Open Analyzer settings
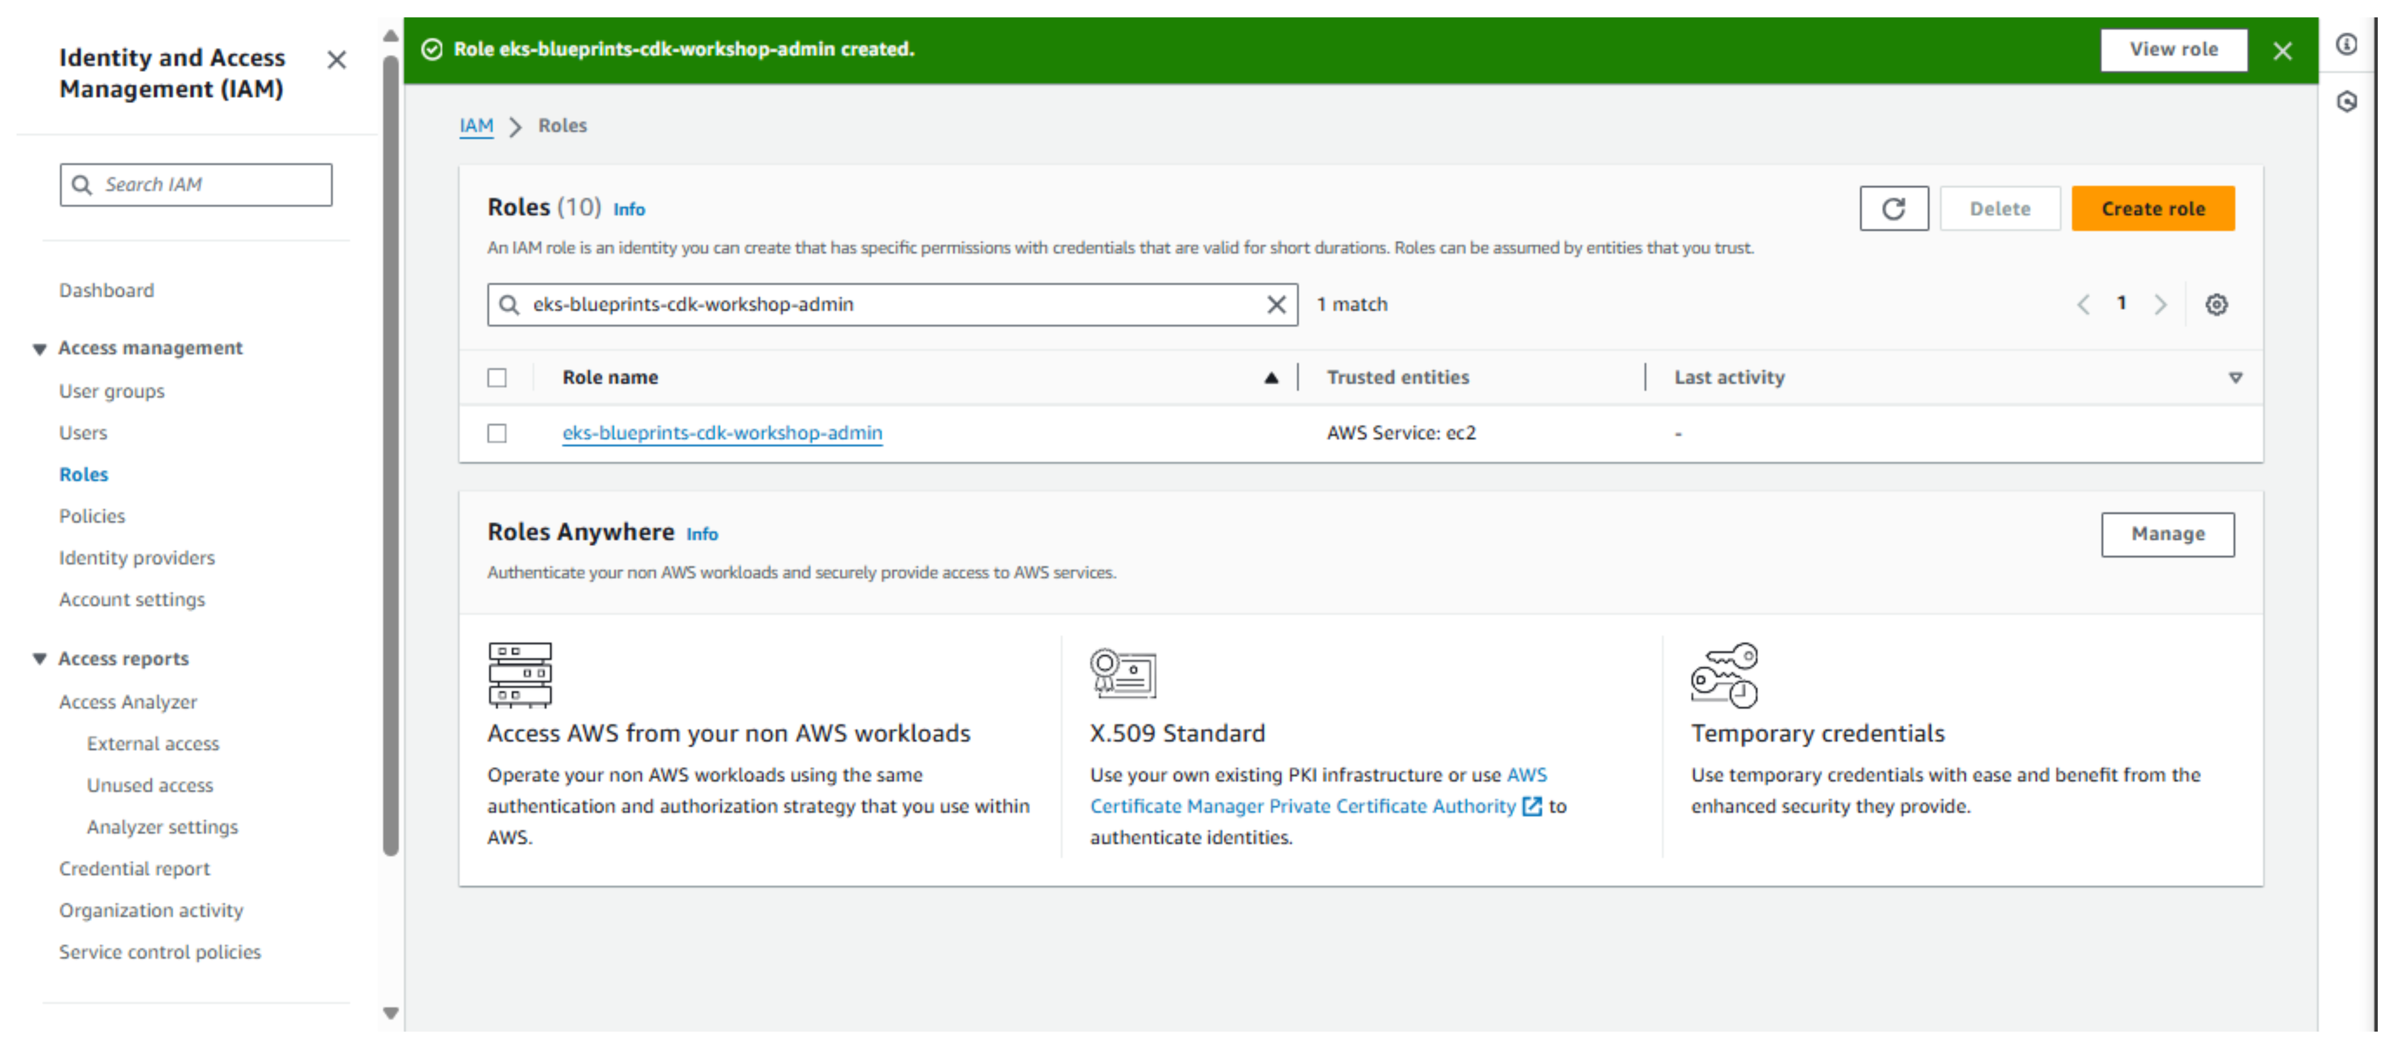Viewport: 2396px width, 1049px height. point(163,828)
